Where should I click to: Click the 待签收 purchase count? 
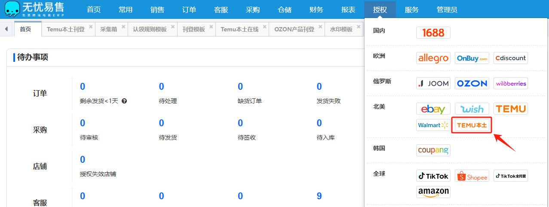pyautogui.click(x=240, y=123)
